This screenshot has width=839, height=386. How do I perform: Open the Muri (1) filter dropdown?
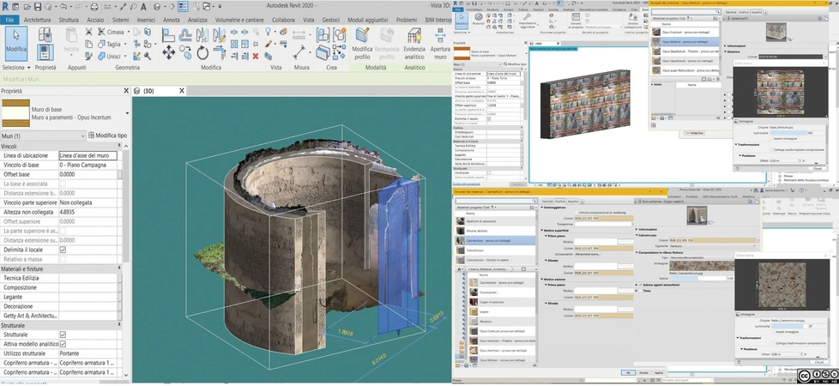tap(84, 136)
